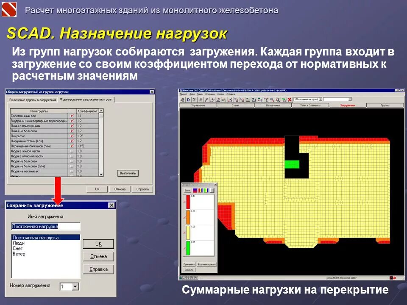The width and height of the screenshot is (407, 305).
Task: Click the Выкл button in color scale
Action: (x=187, y=190)
